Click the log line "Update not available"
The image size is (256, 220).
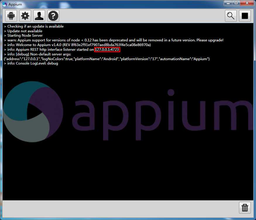pos(23,31)
